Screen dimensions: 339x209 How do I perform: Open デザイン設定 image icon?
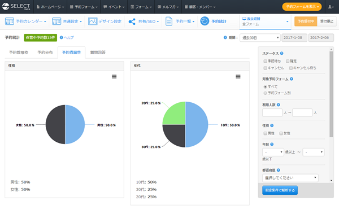click(x=93, y=21)
